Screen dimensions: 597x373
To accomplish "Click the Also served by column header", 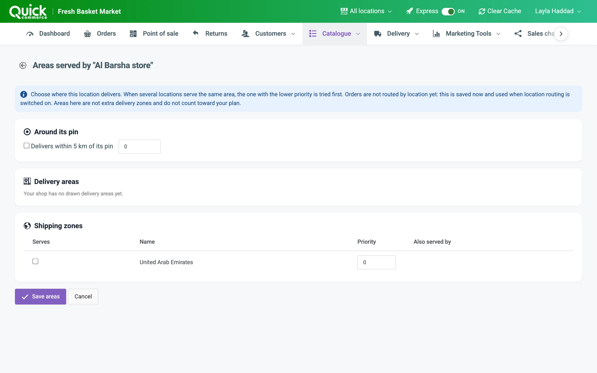I will click(432, 242).
